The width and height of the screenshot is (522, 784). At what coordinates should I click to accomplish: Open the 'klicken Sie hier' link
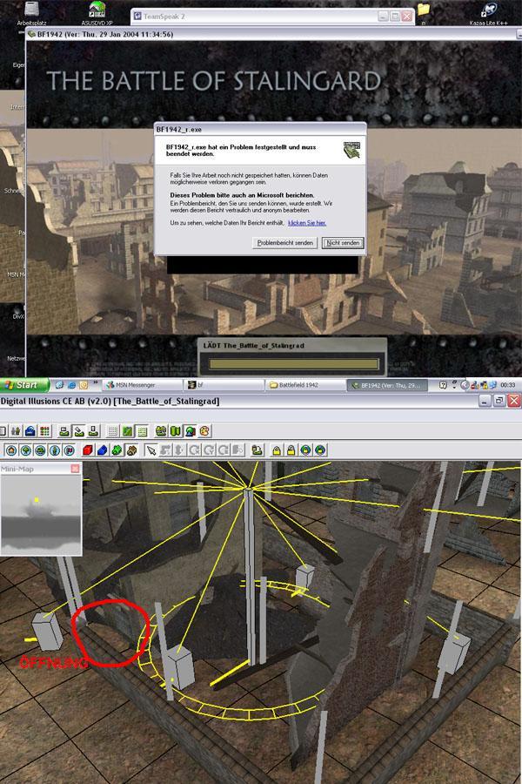(307, 223)
